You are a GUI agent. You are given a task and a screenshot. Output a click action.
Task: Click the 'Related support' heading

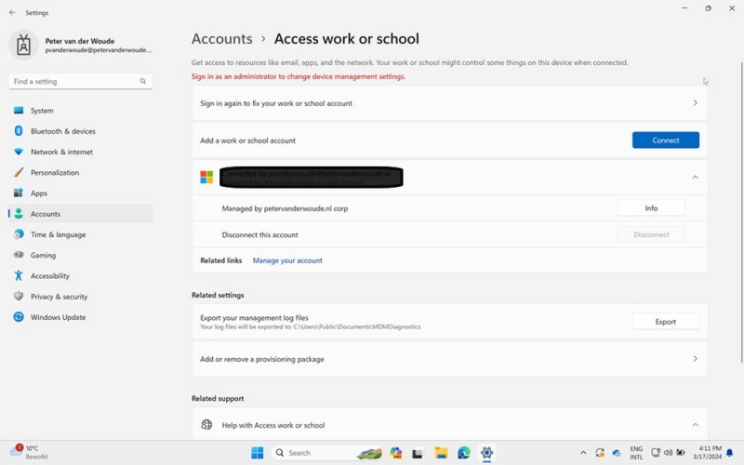click(218, 399)
